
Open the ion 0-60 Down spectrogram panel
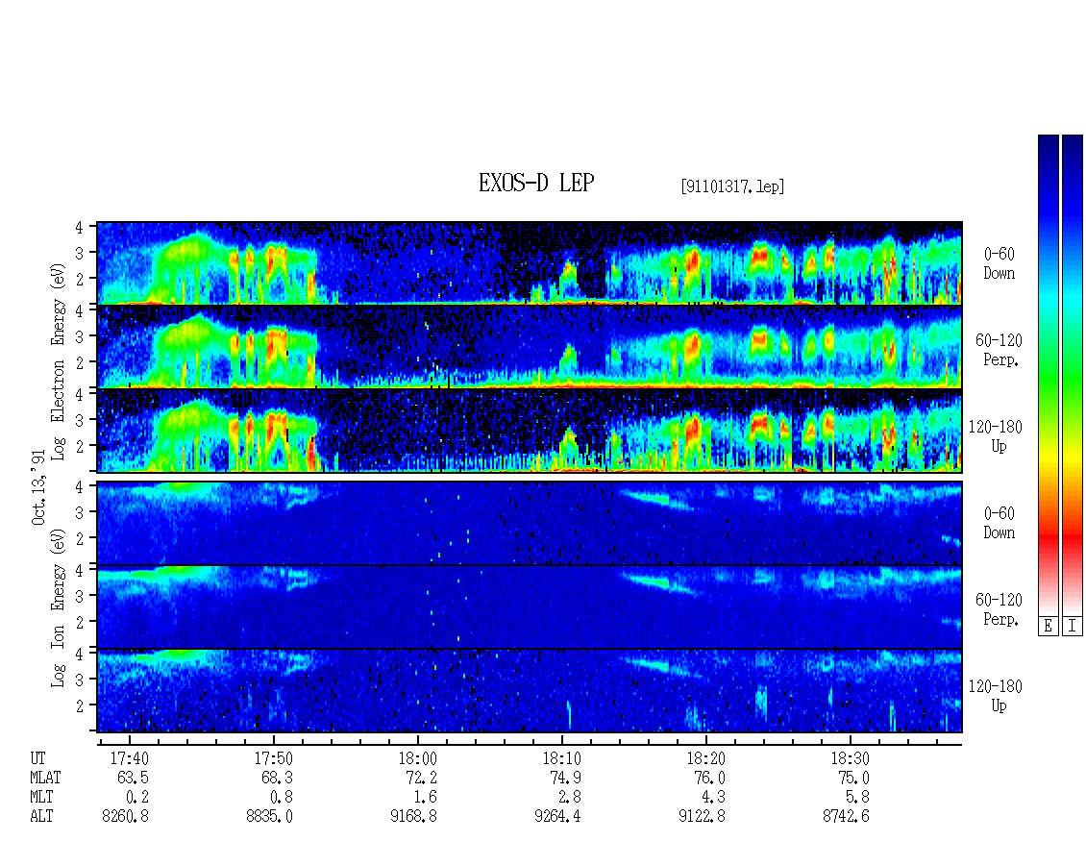[x=530, y=523]
